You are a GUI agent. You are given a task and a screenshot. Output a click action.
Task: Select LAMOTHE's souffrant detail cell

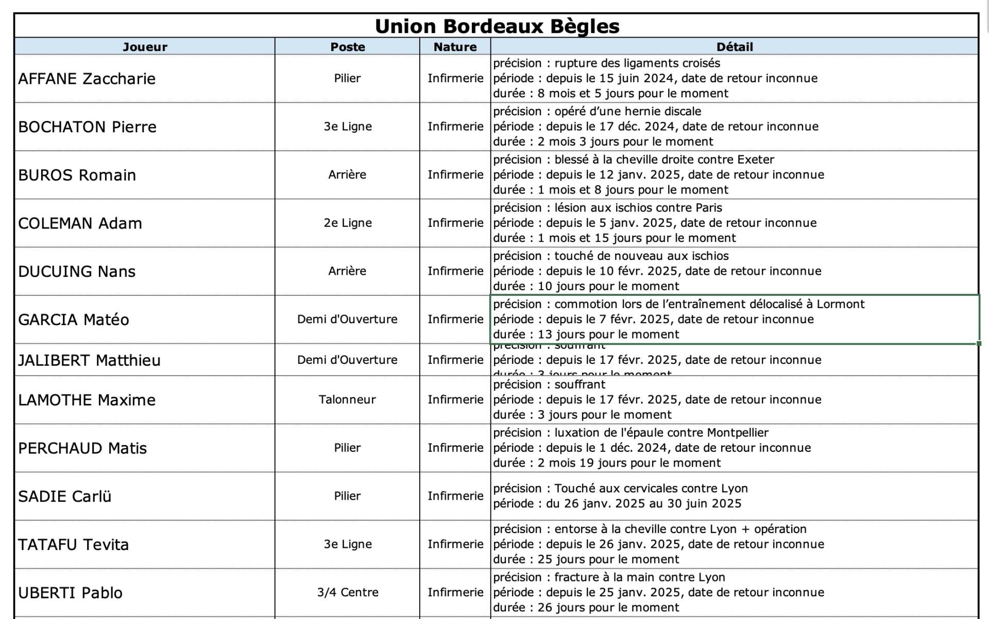pyautogui.click(x=735, y=400)
